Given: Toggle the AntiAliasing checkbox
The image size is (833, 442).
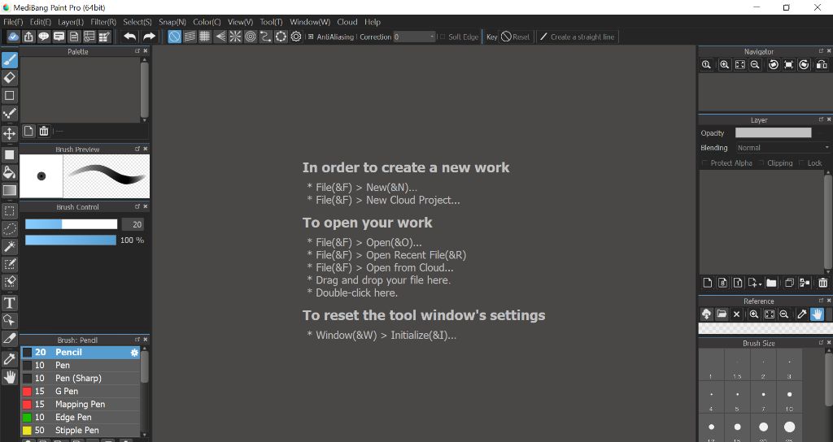Looking at the screenshot, I should click(311, 37).
